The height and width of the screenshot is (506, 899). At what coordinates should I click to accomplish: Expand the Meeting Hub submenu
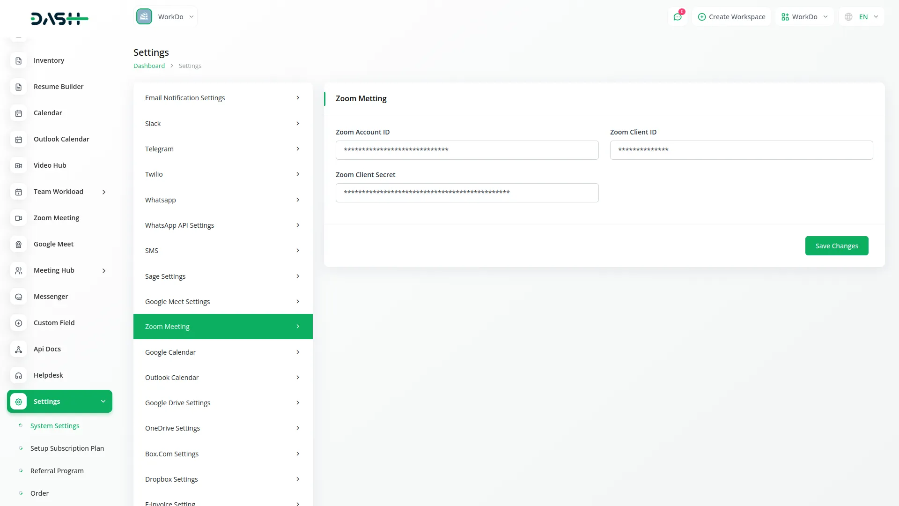tap(104, 271)
